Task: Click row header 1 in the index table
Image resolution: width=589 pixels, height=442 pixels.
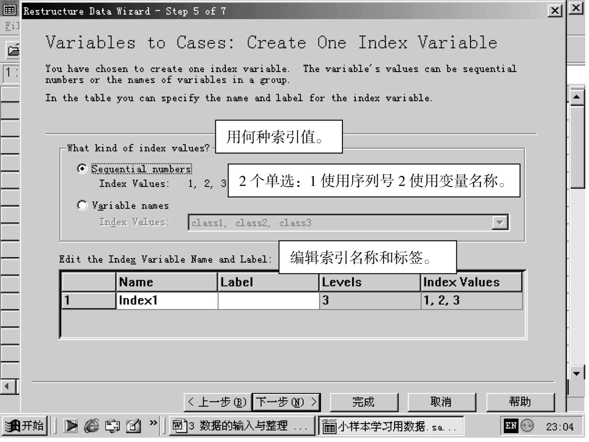Action: pyautogui.click(x=89, y=300)
